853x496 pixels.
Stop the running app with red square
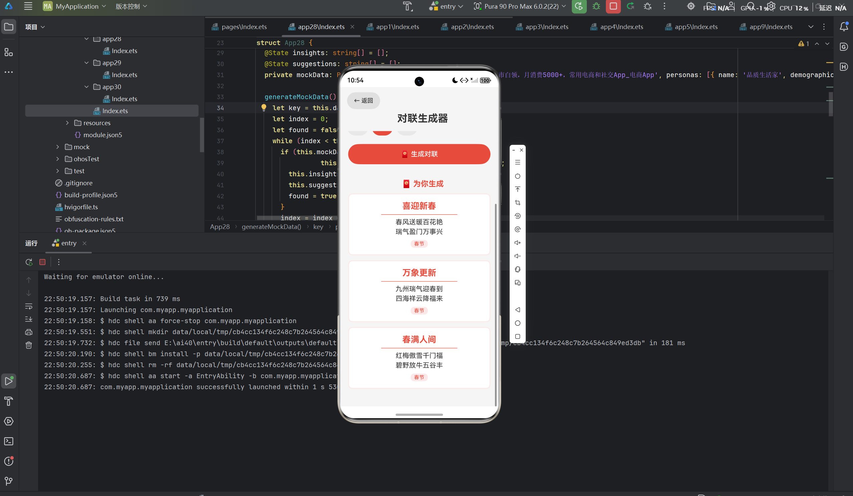(613, 6)
